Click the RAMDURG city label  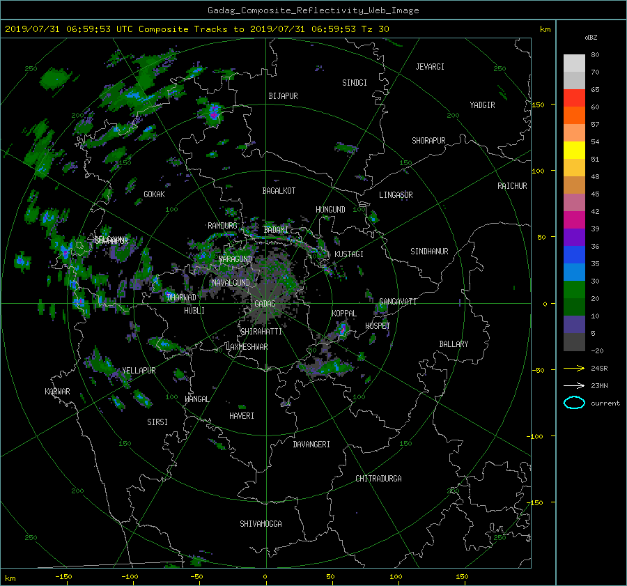[x=222, y=226]
